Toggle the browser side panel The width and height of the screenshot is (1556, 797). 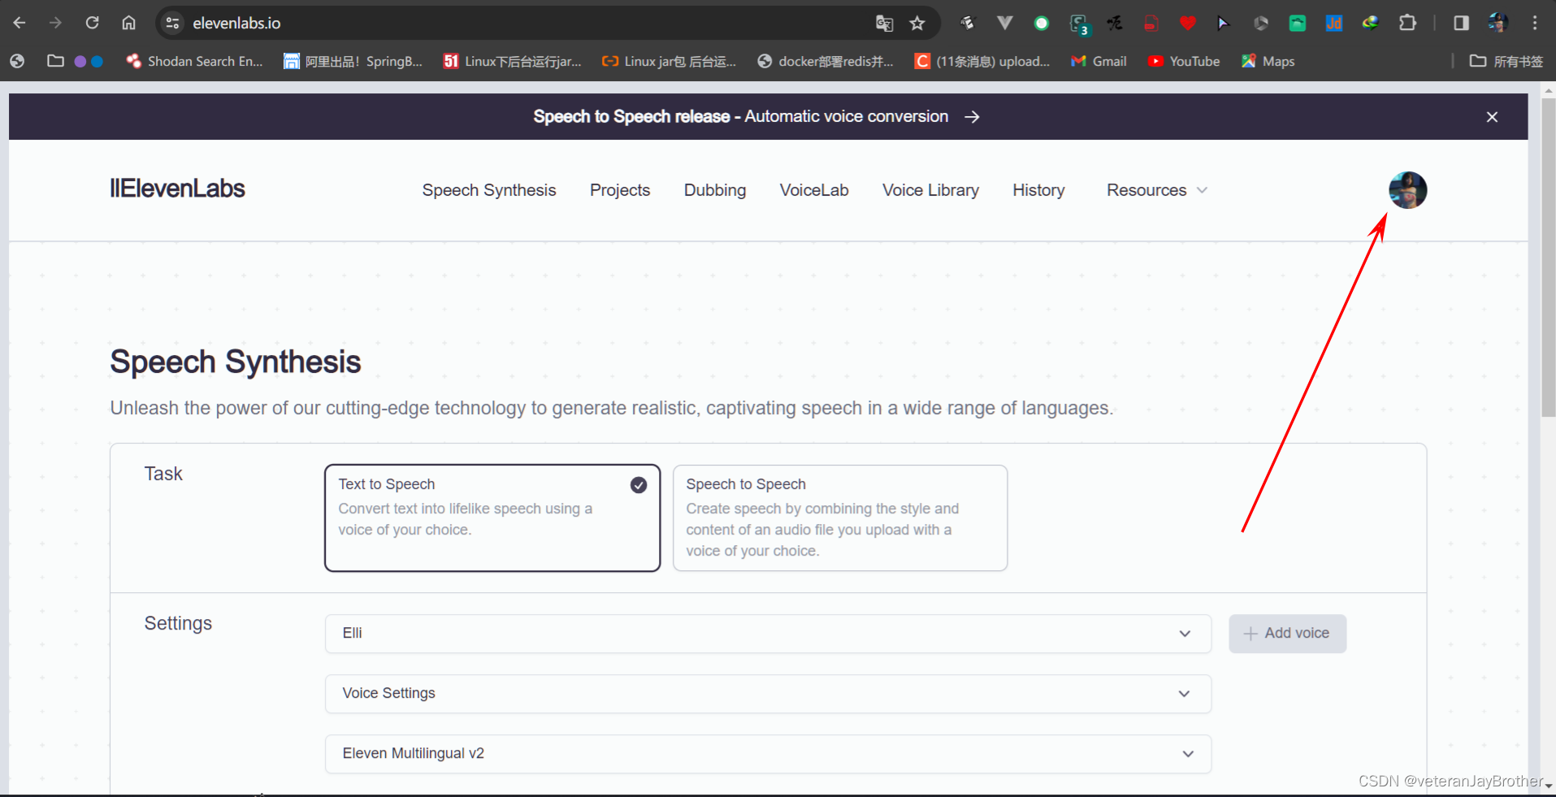[1461, 23]
